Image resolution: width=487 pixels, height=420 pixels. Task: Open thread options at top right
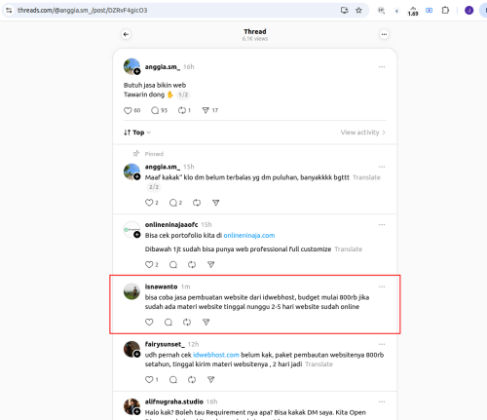pyautogui.click(x=384, y=34)
